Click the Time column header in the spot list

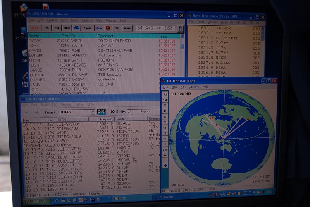point(169,36)
